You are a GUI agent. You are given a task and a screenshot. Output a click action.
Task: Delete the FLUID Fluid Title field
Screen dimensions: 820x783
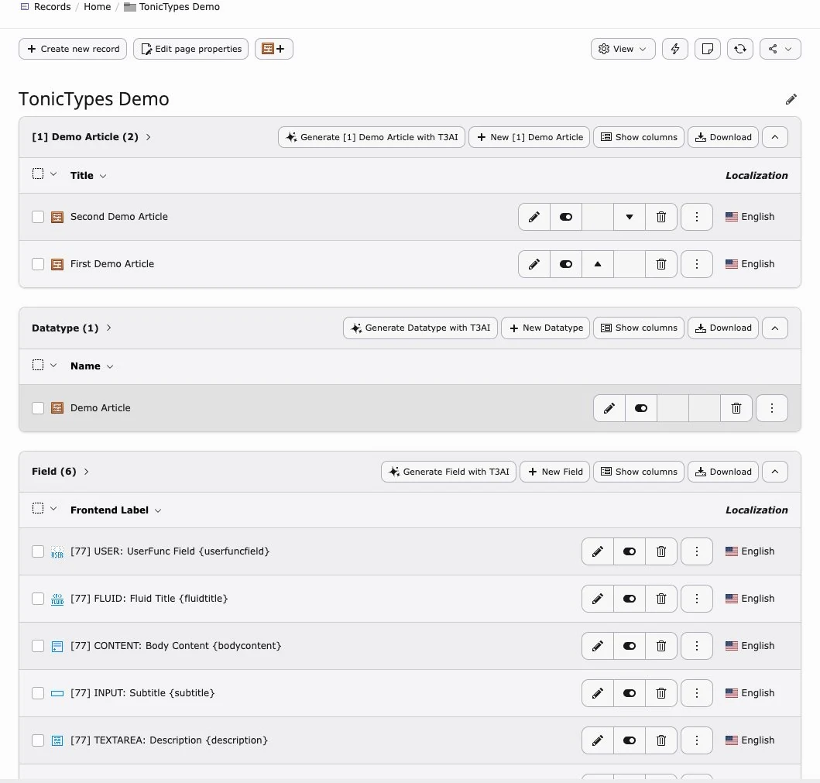point(661,599)
